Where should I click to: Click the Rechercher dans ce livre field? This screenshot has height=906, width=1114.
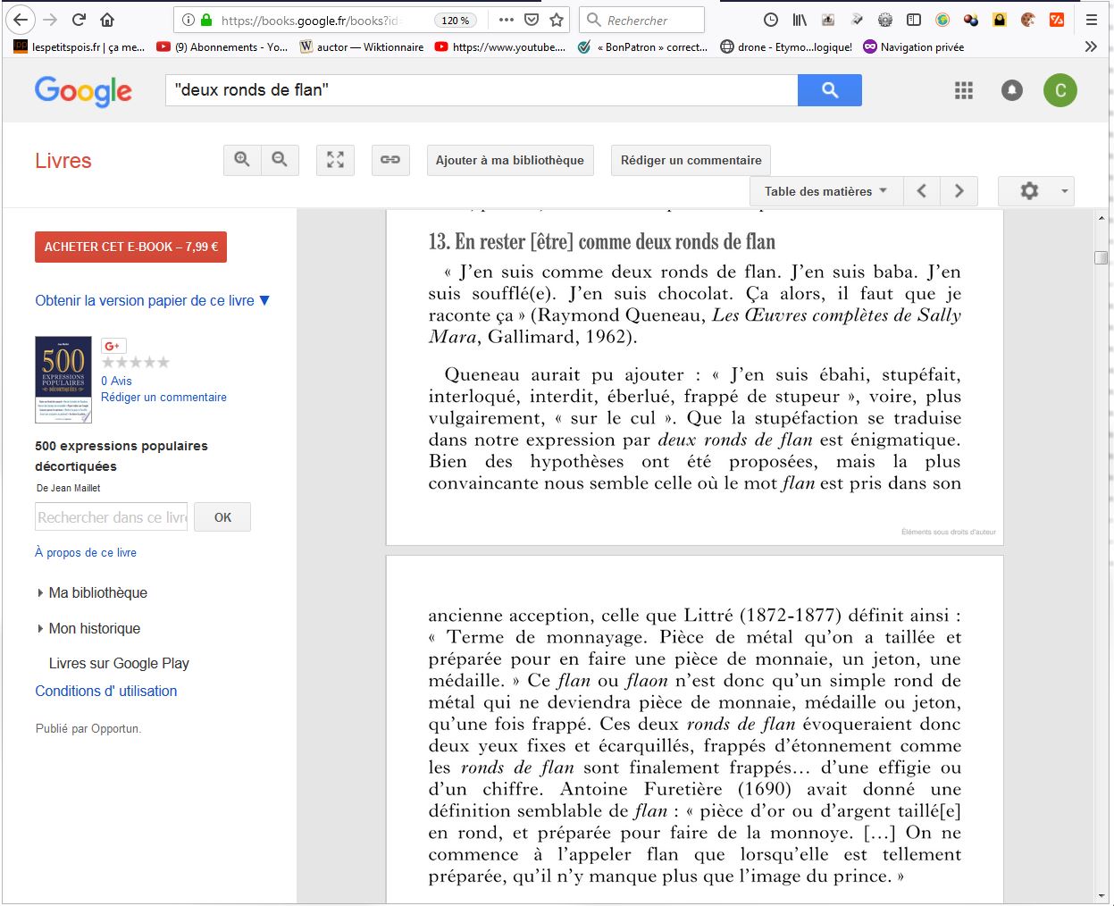[x=112, y=517]
